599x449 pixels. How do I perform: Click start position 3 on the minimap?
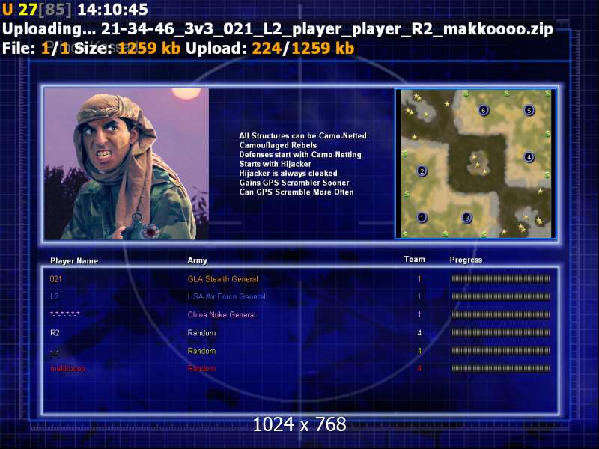[x=466, y=218]
